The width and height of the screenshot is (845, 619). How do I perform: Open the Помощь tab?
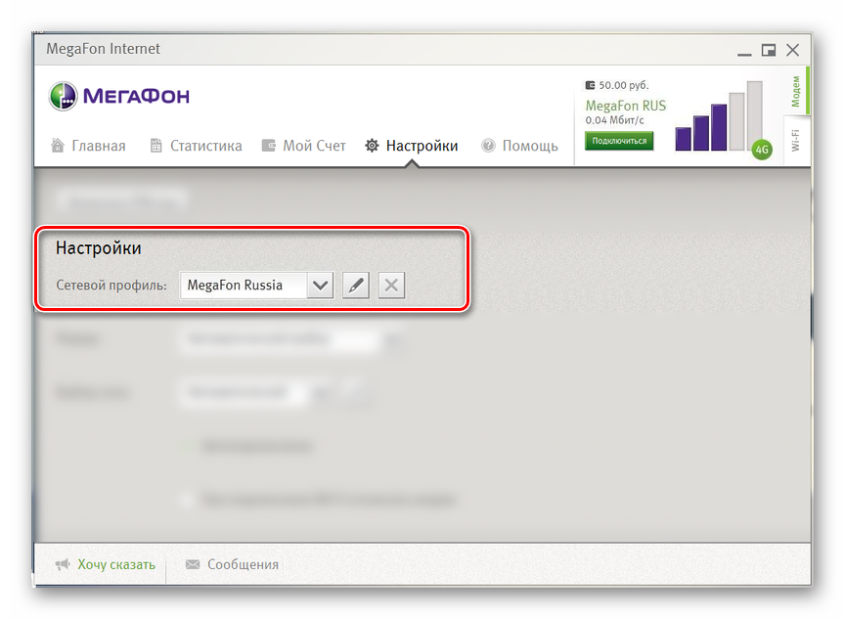tap(519, 146)
